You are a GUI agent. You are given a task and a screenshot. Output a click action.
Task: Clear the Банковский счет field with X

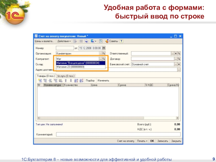(x=179, y=64)
